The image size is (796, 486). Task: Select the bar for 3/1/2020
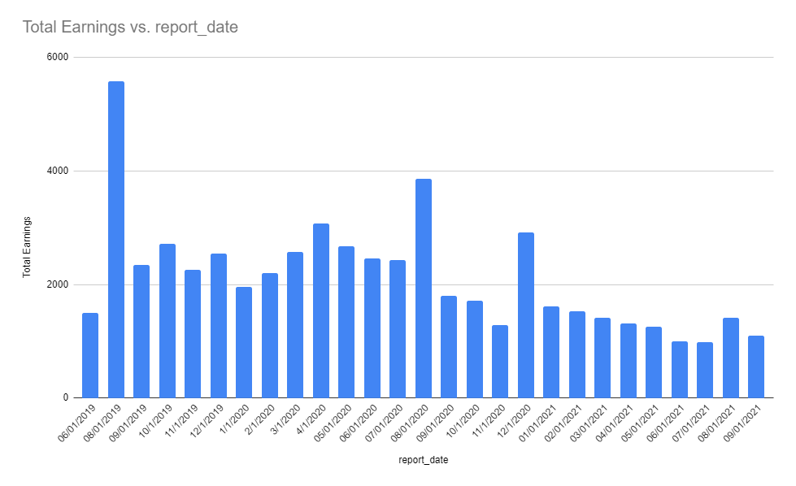295,324
